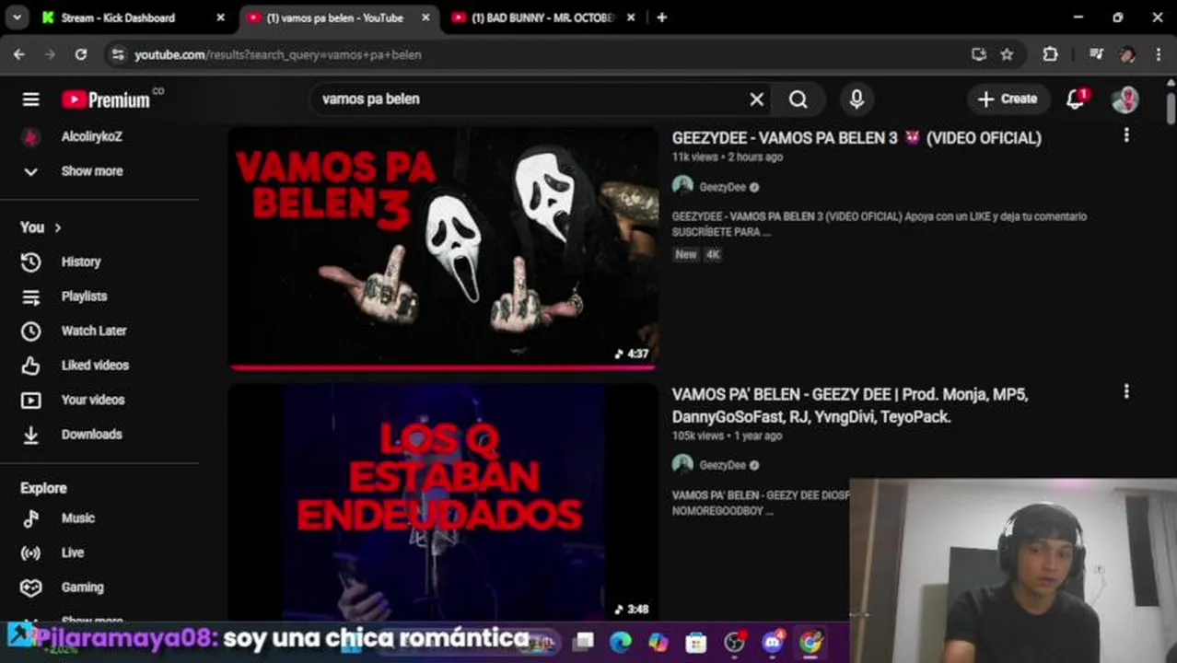Open GEEZYDEE - VAMOS PA BELEN 3 title

tap(857, 138)
